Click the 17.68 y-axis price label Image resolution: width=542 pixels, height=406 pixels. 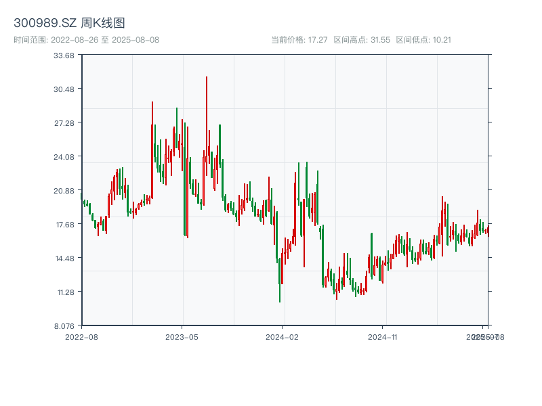64,225
